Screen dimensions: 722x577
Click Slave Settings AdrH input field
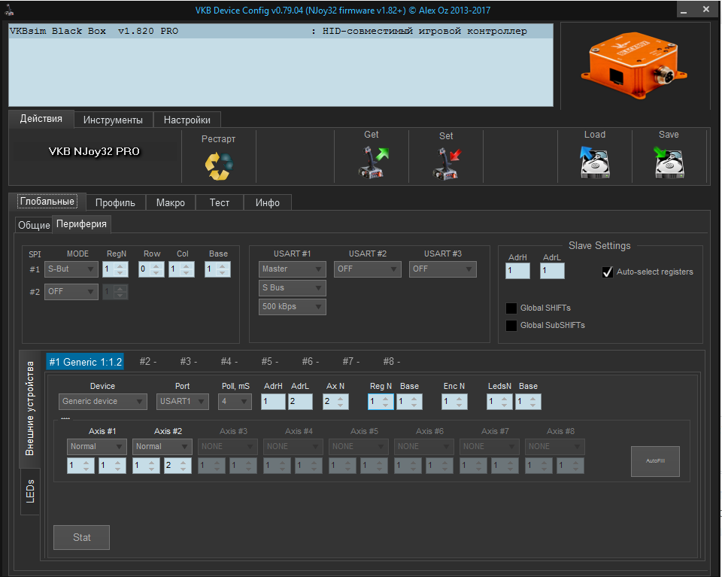[x=517, y=271]
